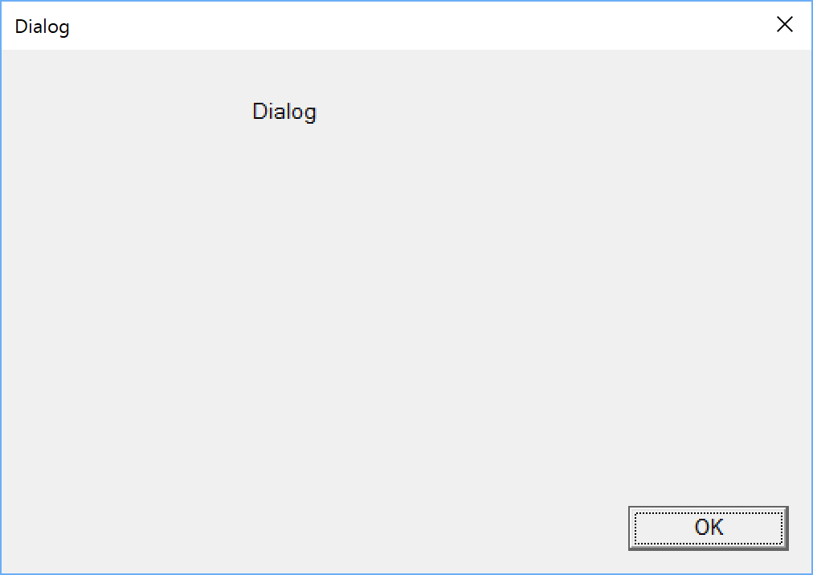The image size is (813, 575).
Task: Click the OK button
Action: [709, 528]
